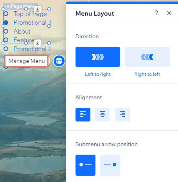The width and height of the screenshot is (178, 182).
Task: Click the download icon below Features item
Action: 38,43
